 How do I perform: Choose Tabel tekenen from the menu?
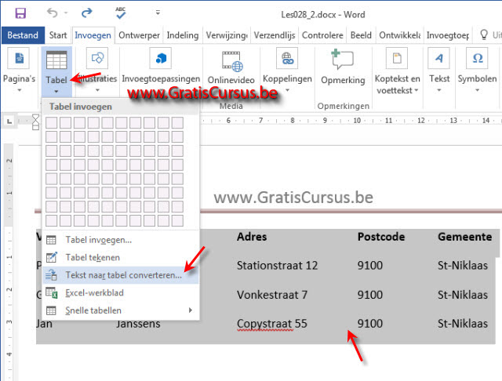point(120,257)
